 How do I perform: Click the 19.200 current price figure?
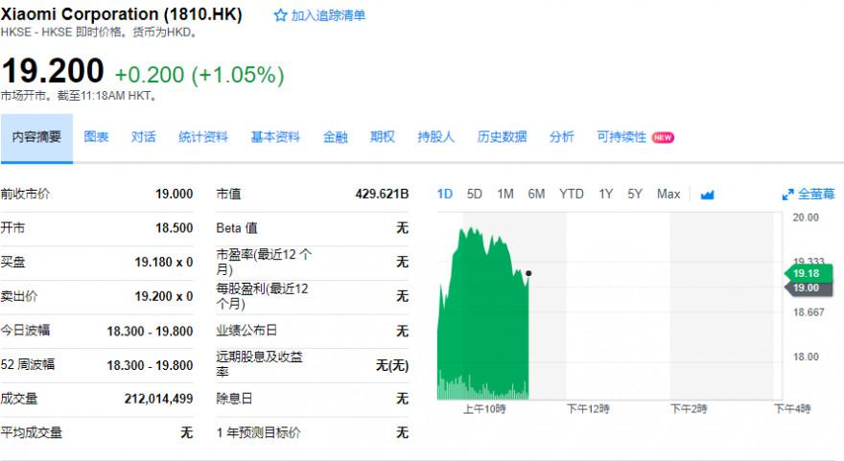pyautogui.click(x=53, y=71)
